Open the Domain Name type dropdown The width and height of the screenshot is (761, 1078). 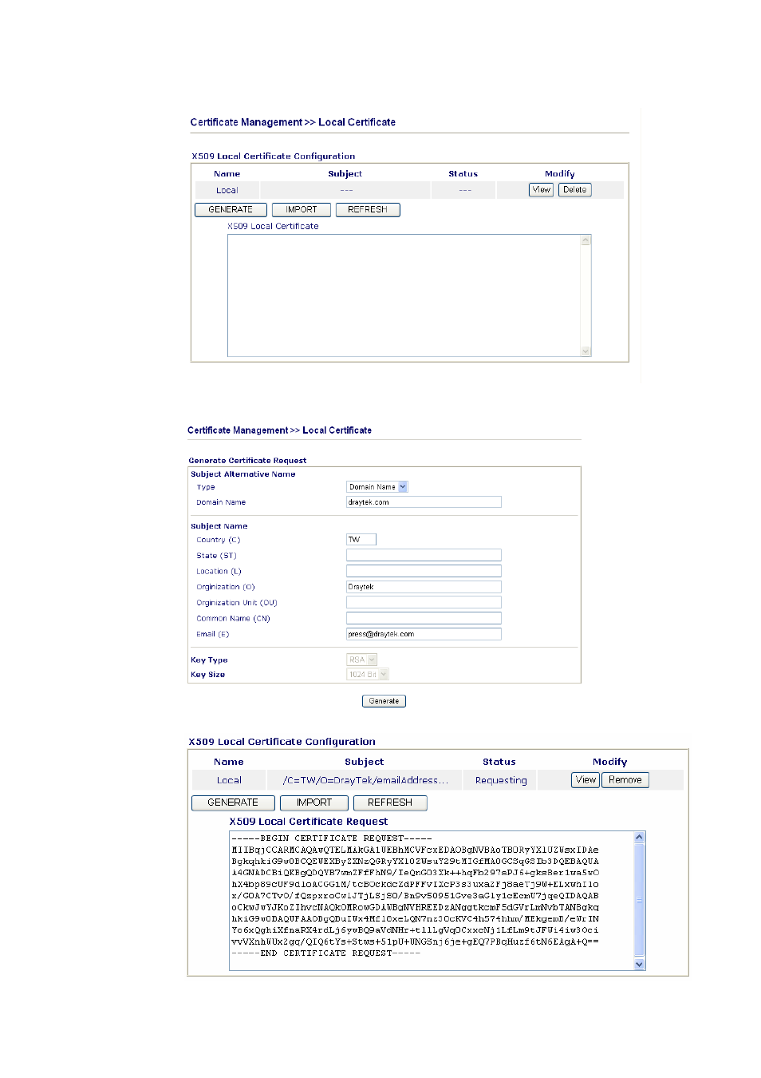pyautogui.click(x=377, y=487)
